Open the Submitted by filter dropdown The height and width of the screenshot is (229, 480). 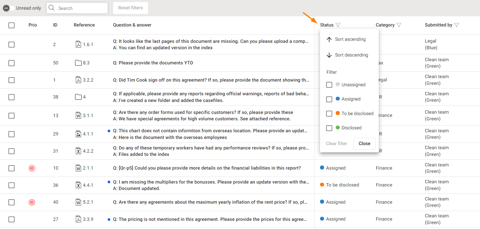coord(456,25)
